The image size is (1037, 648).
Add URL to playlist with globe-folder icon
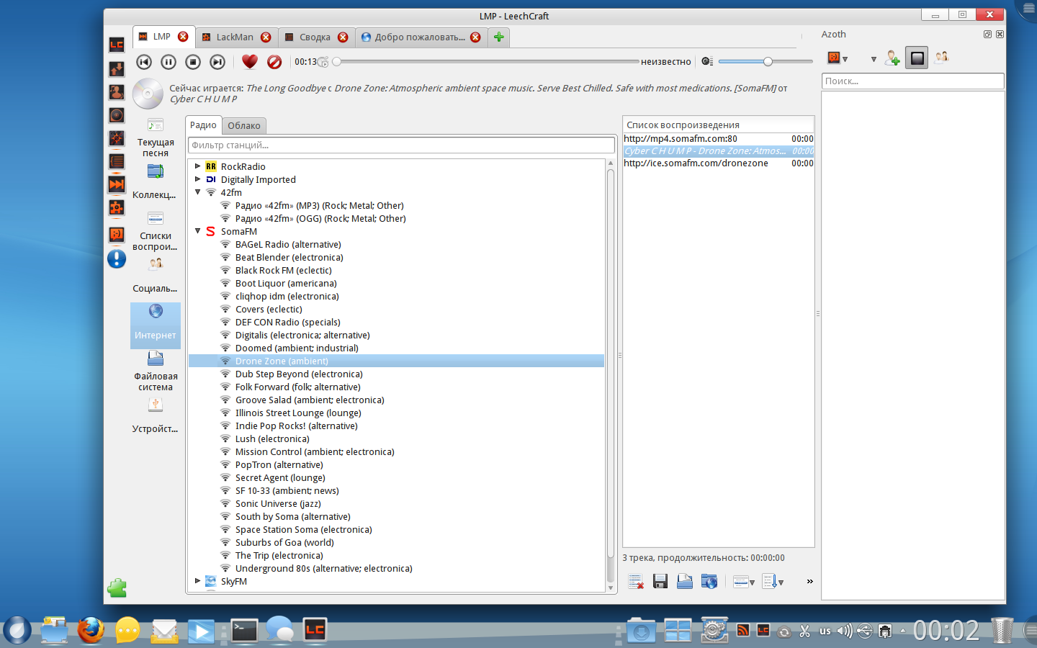coord(709,581)
